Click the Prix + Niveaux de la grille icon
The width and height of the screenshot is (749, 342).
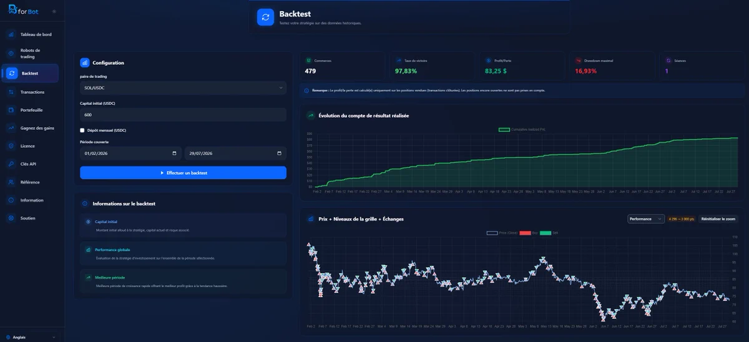click(310, 219)
